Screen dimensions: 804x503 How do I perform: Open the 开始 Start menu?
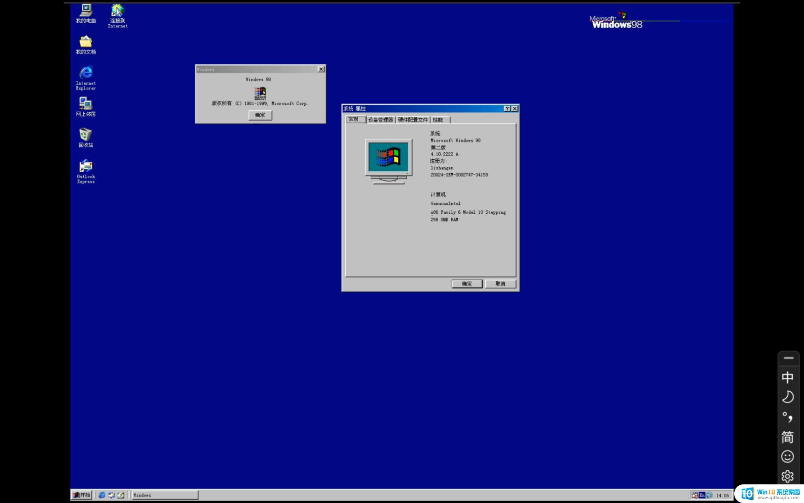[82, 495]
